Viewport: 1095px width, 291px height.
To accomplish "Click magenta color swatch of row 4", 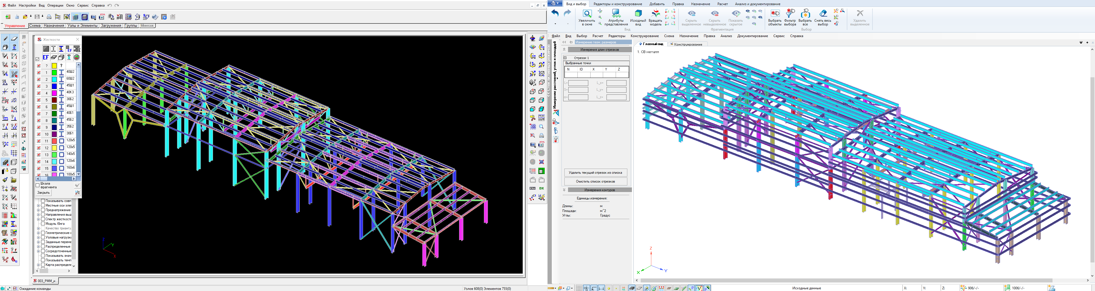I will coord(54,93).
